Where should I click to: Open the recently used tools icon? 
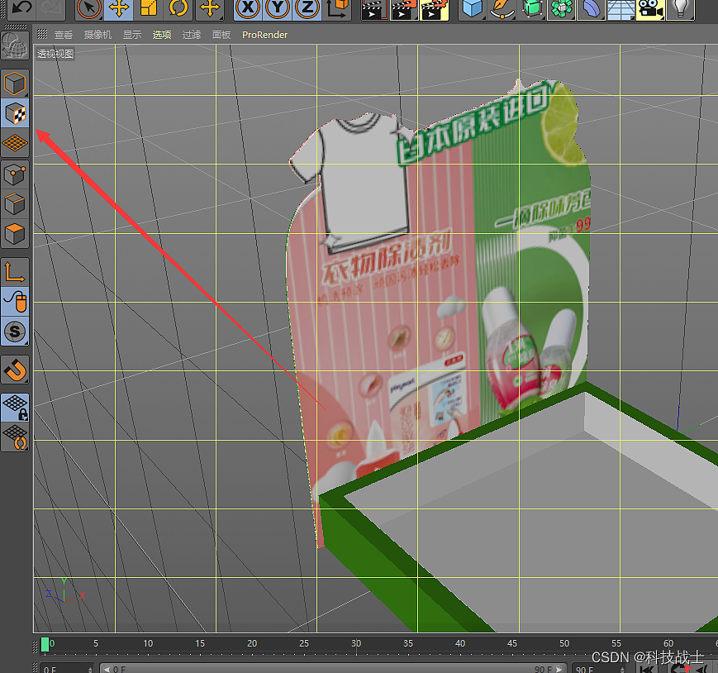210,9
